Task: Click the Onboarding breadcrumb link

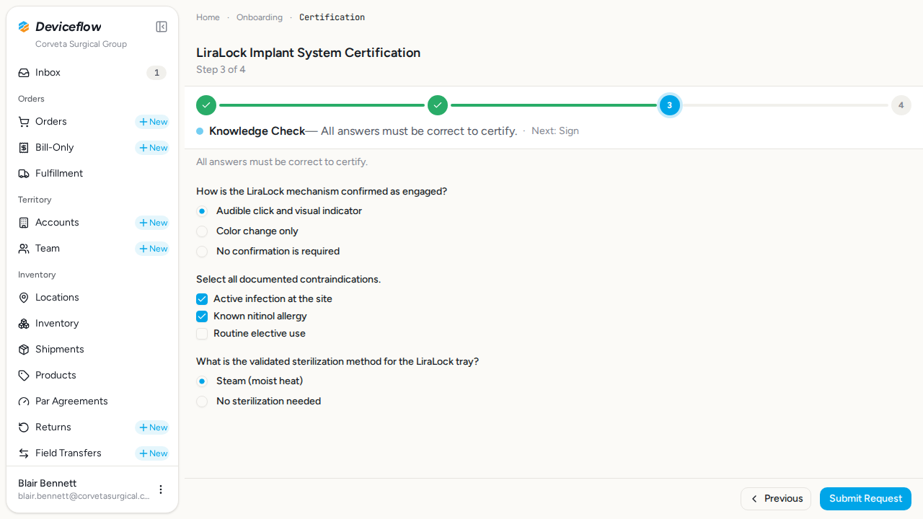Action: click(260, 17)
